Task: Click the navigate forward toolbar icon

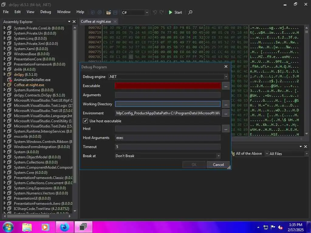Action: point(99,12)
